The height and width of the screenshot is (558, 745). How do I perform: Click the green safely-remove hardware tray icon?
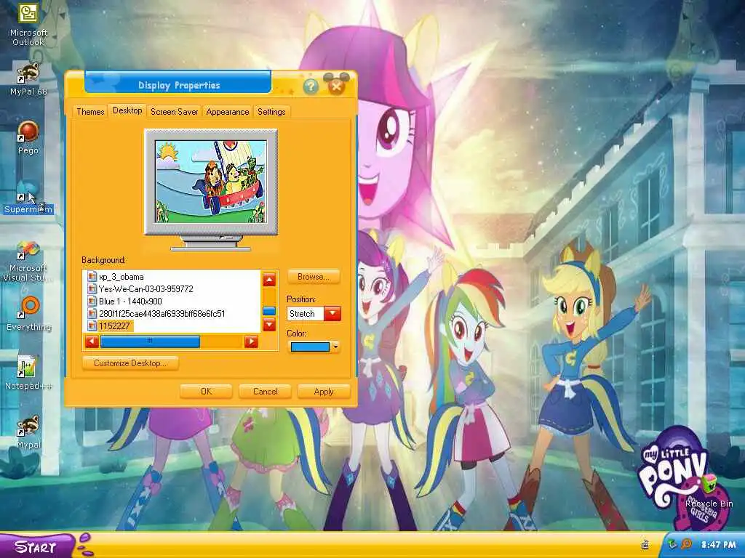(672, 544)
